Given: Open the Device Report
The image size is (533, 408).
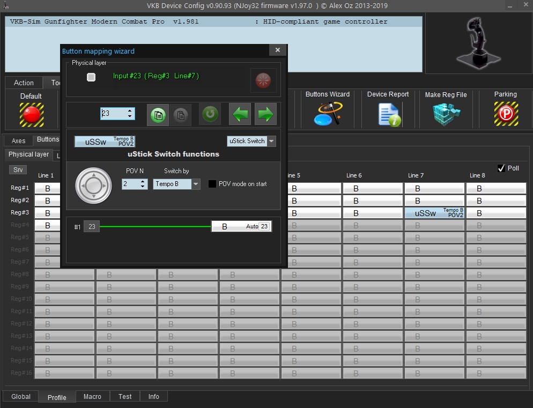Looking at the screenshot, I should click(388, 114).
